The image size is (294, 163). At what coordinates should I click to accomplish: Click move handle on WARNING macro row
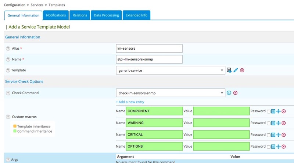click(x=278, y=123)
